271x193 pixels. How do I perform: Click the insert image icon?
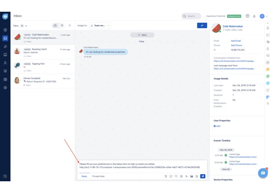click(191, 176)
